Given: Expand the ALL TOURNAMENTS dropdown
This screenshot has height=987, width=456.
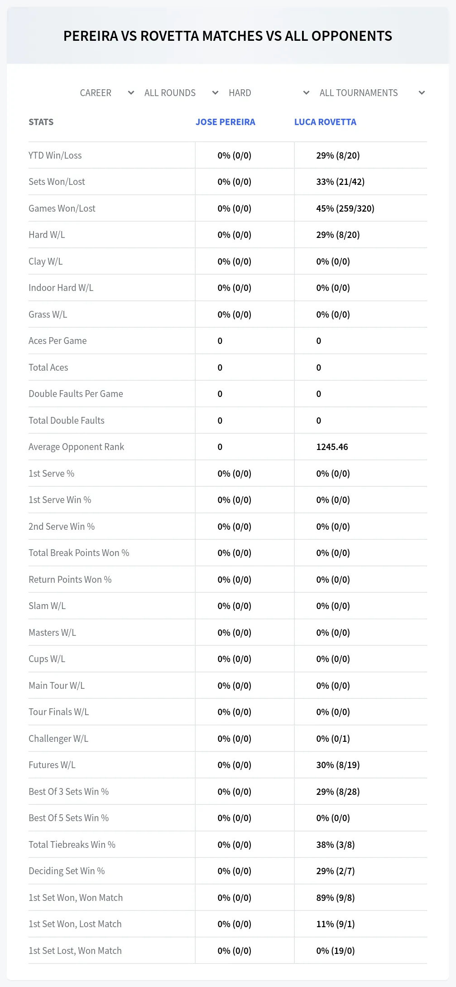Looking at the screenshot, I should click(x=370, y=93).
